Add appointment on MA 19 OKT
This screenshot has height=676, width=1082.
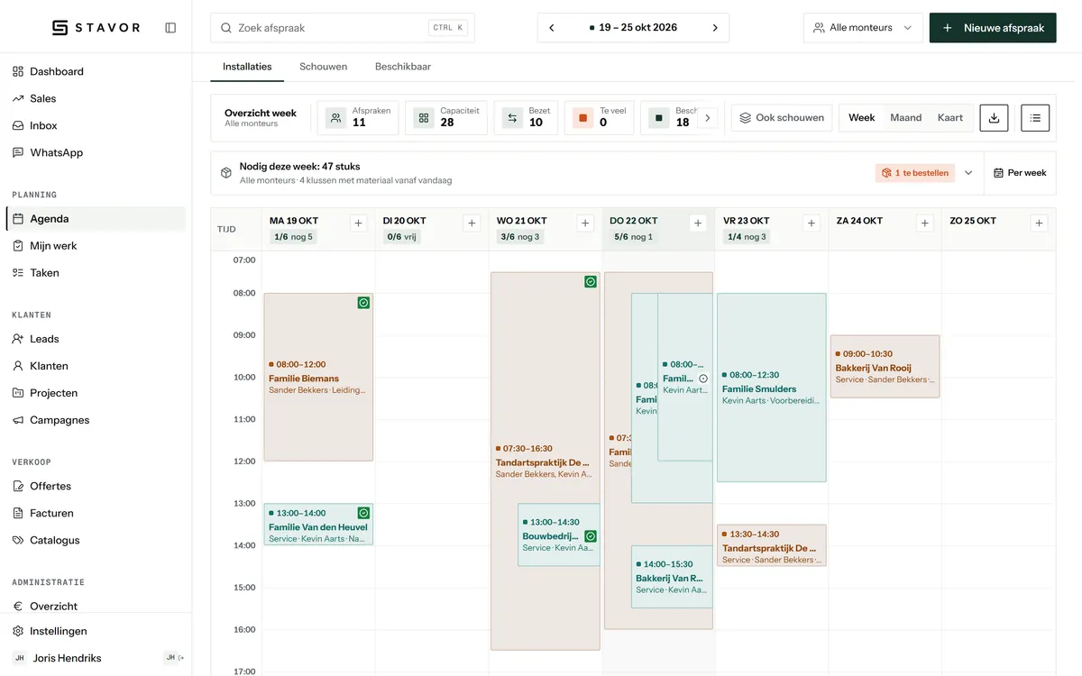pyautogui.click(x=358, y=223)
